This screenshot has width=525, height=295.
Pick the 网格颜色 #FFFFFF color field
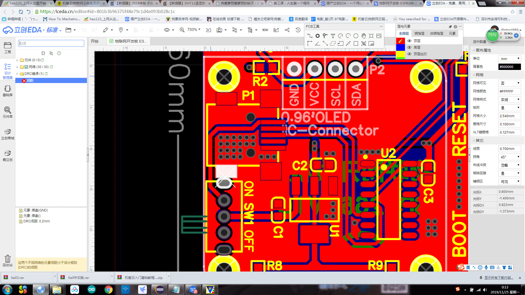509,91
